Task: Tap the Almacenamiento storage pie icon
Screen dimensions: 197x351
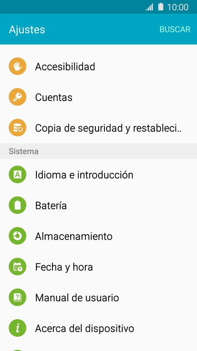Action: [x=17, y=236]
